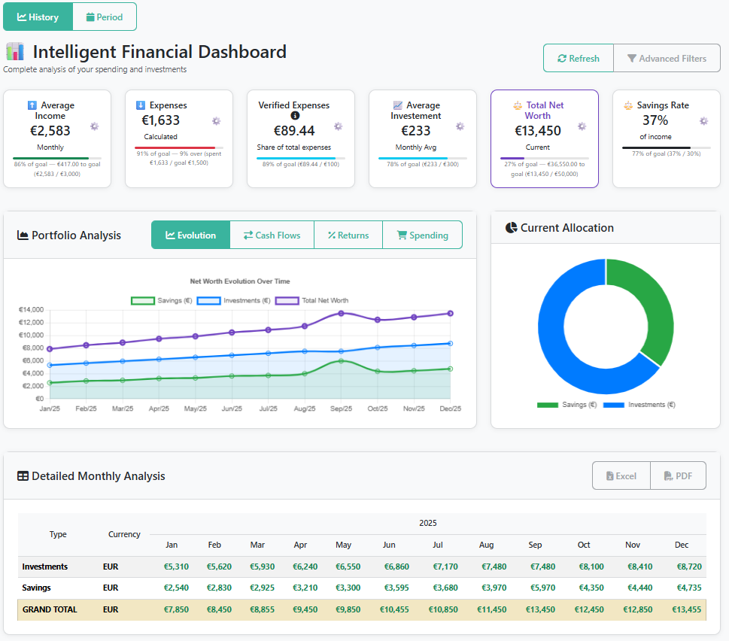729x641 pixels.
Task: Click the Refresh button
Action: tap(579, 58)
